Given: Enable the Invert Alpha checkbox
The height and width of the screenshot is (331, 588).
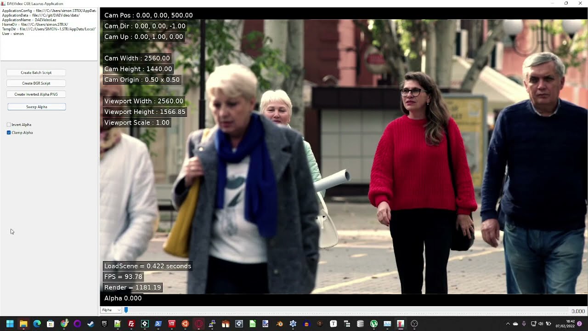Looking at the screenshot, I should (x=9, y=125).
